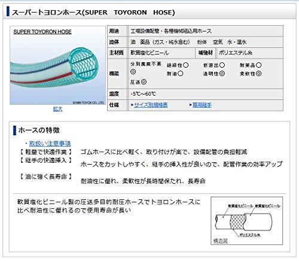Click the arrow bullet before 専用継手
Image resolution: width=299 pixels, height=261 pixels.
pos(191,105)
